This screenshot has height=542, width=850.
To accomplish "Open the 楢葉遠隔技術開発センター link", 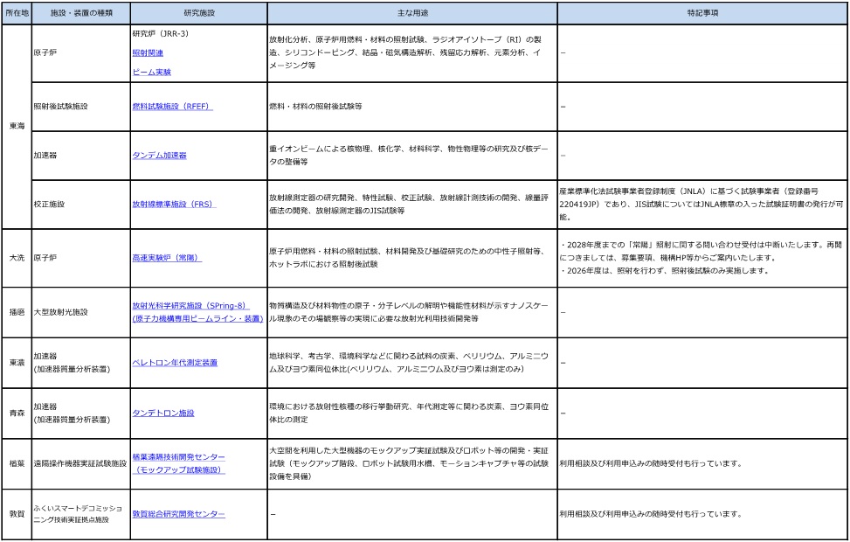I will [178, 457].
